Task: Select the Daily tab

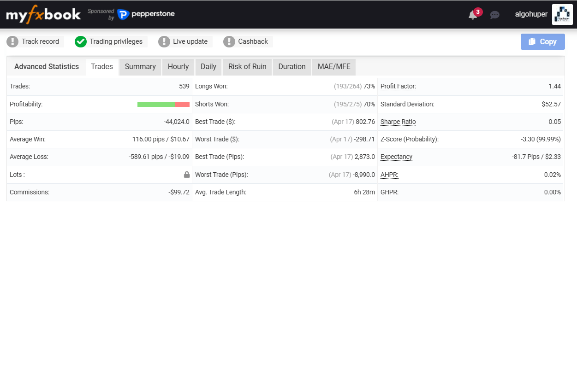Action: click(208, 67)
